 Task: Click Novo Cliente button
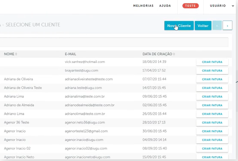(x=179, y=26)
